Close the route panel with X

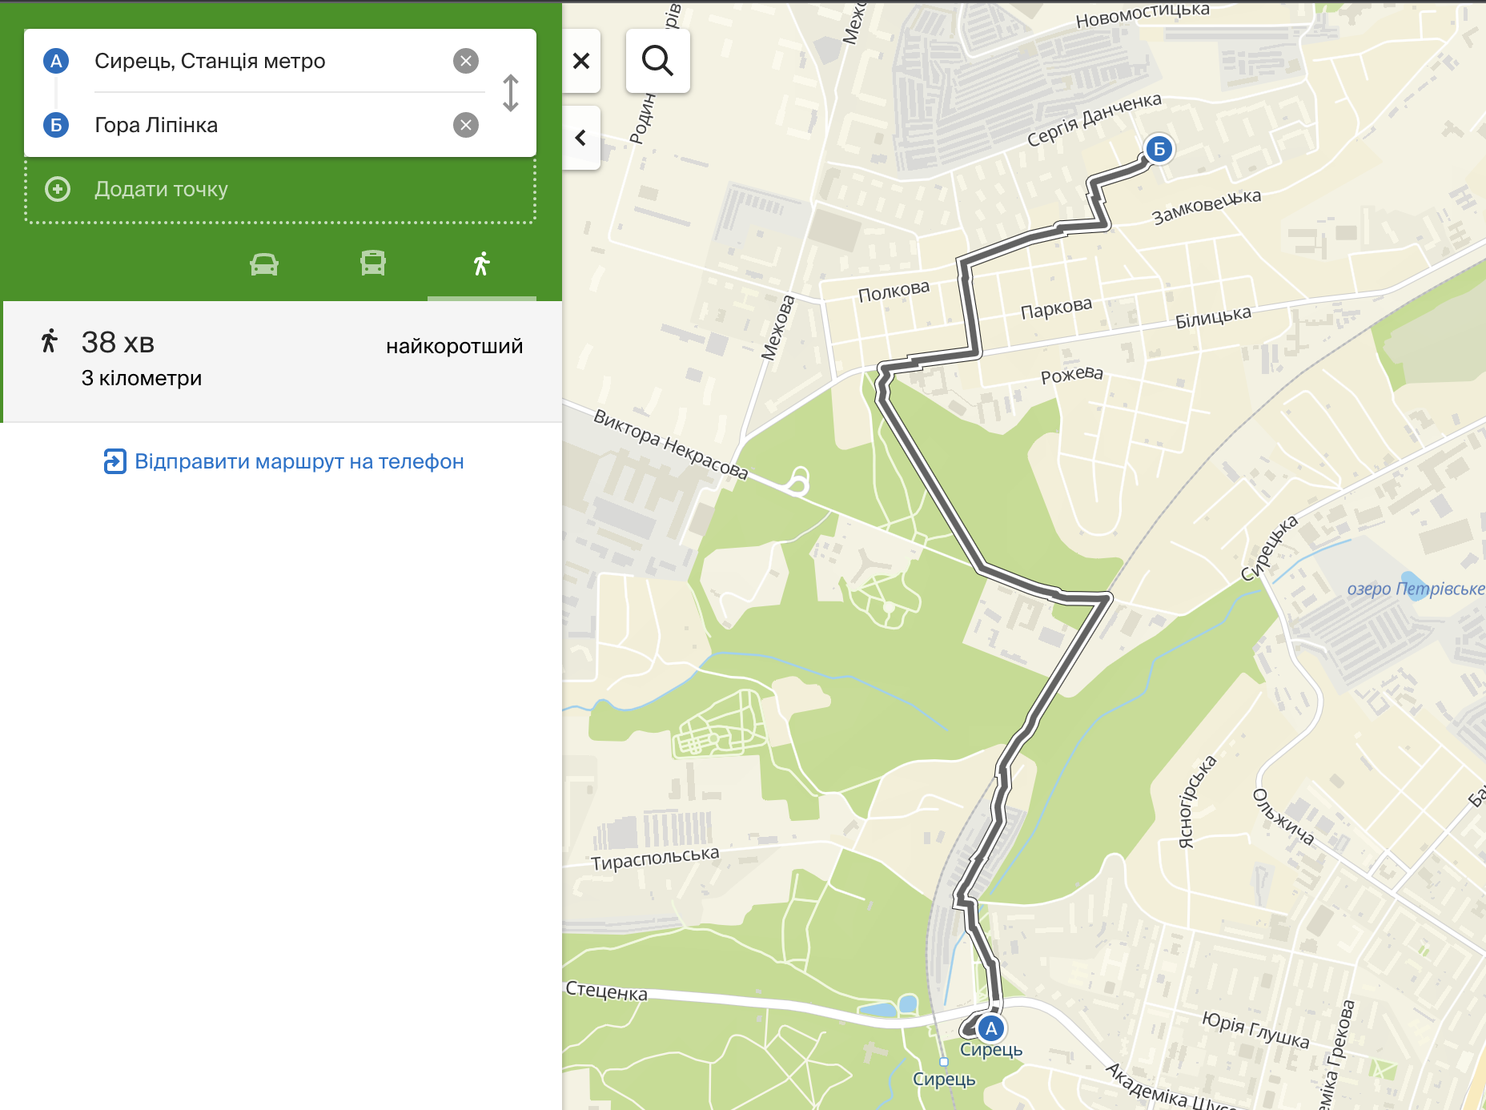pyautogui.click(x=581, y=61)
